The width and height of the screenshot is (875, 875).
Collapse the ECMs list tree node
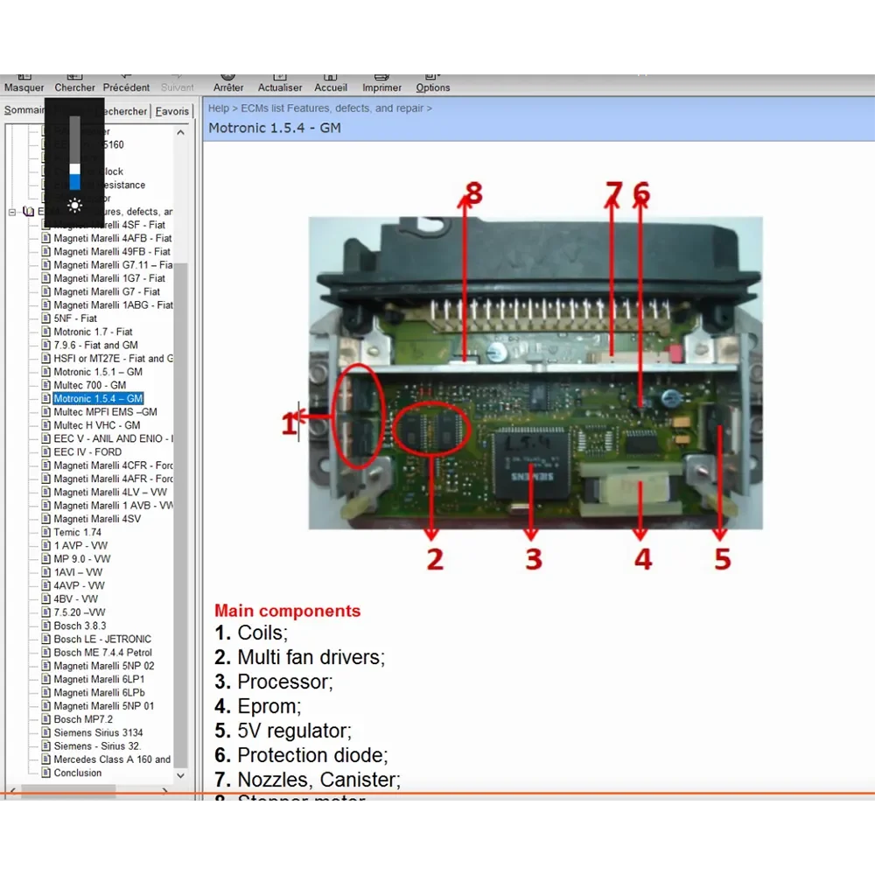tap(12, 212)
